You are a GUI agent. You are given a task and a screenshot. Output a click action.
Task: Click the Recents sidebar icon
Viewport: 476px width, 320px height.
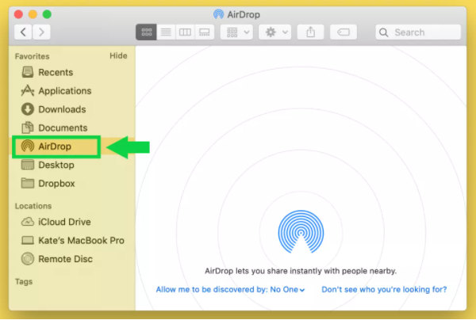pos(28,72)
